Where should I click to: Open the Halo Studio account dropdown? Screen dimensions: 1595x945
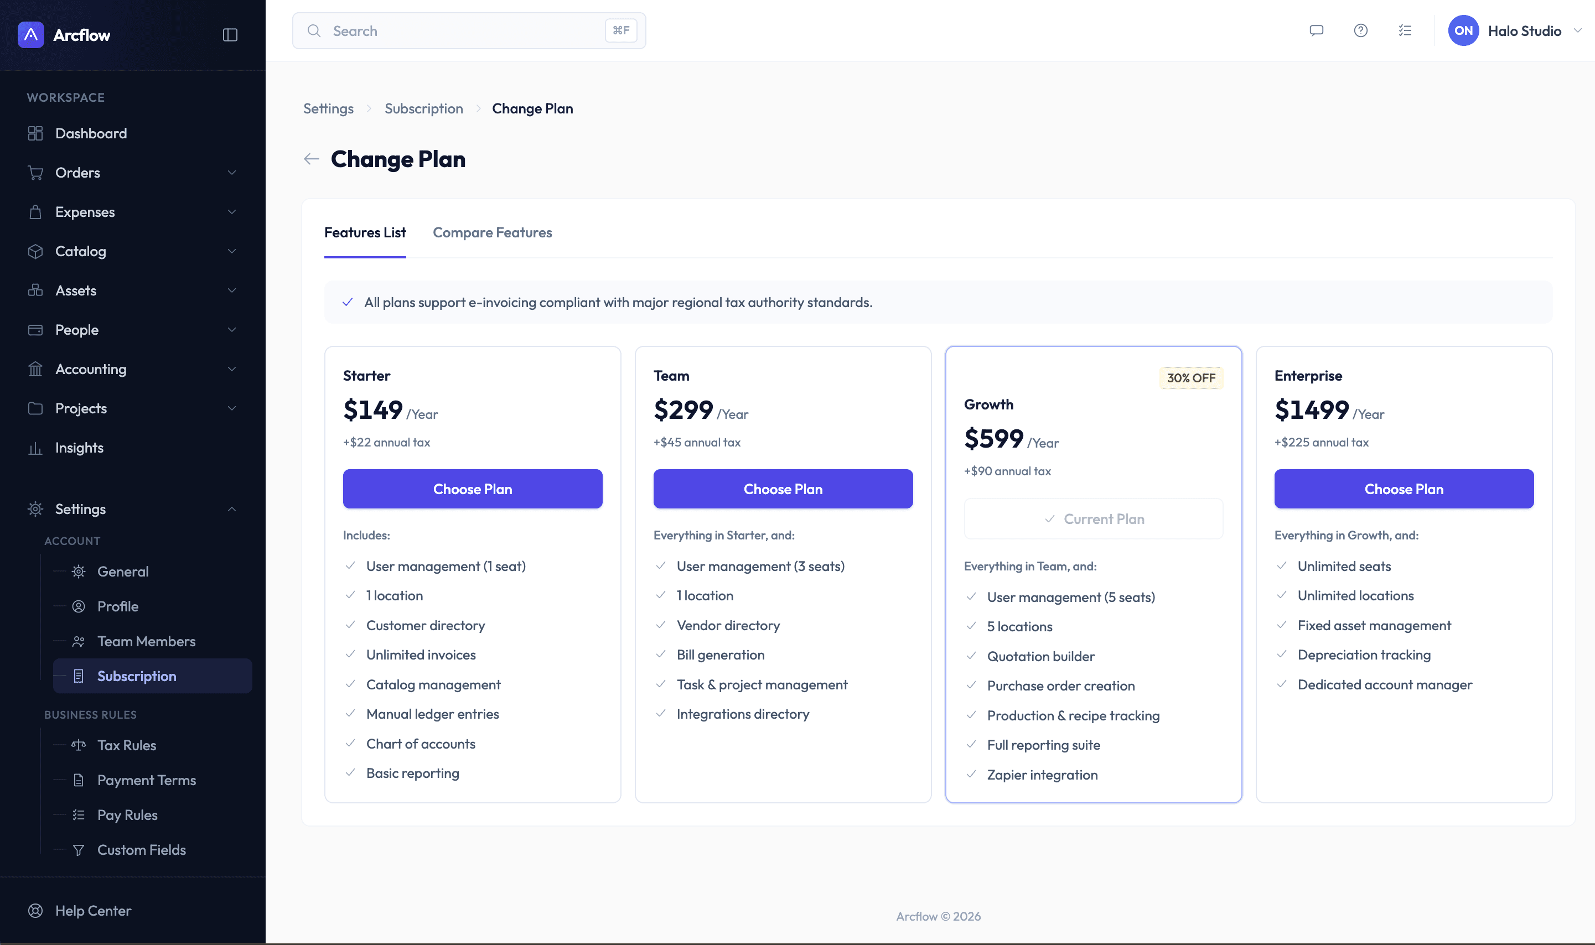[x=1515, y=30]
